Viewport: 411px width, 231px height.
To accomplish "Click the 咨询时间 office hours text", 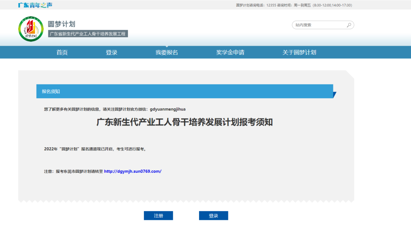I will [x=314, y=5].
